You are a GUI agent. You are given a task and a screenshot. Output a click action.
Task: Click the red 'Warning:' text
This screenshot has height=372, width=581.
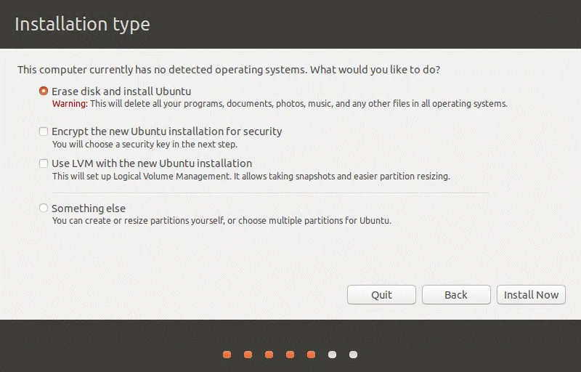point(70,104)
